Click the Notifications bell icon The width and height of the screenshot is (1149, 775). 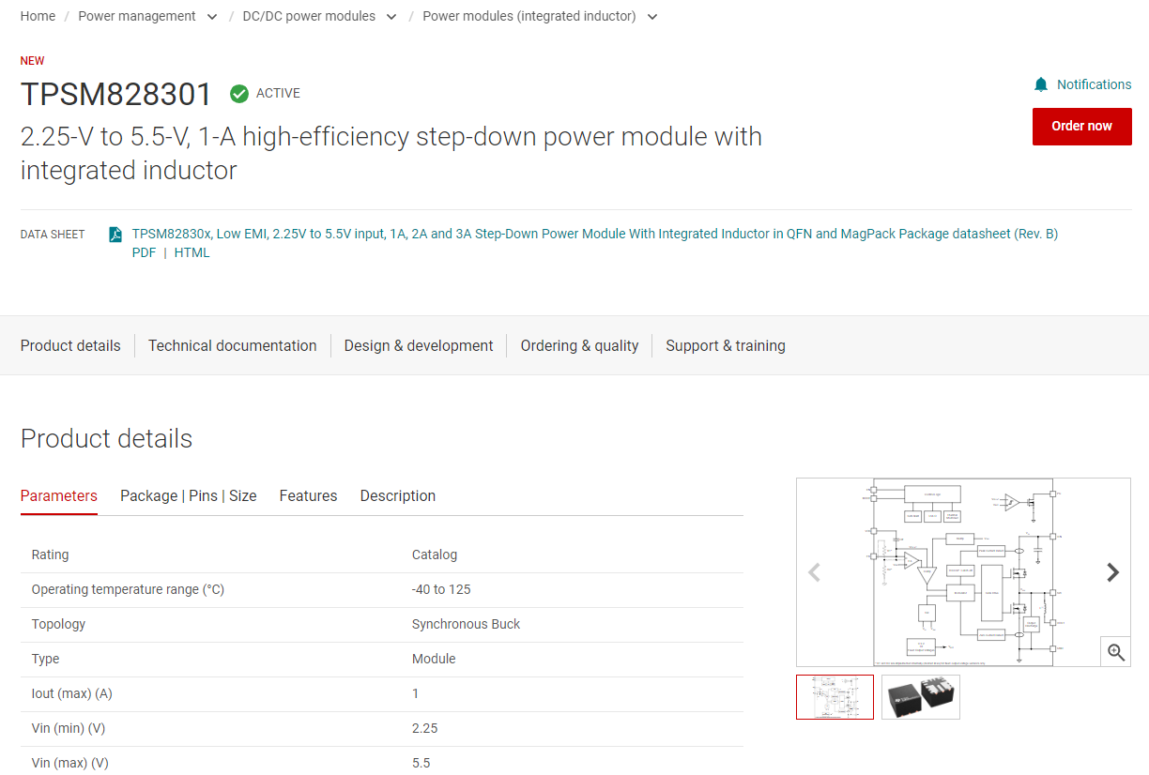click(1040, 84)
